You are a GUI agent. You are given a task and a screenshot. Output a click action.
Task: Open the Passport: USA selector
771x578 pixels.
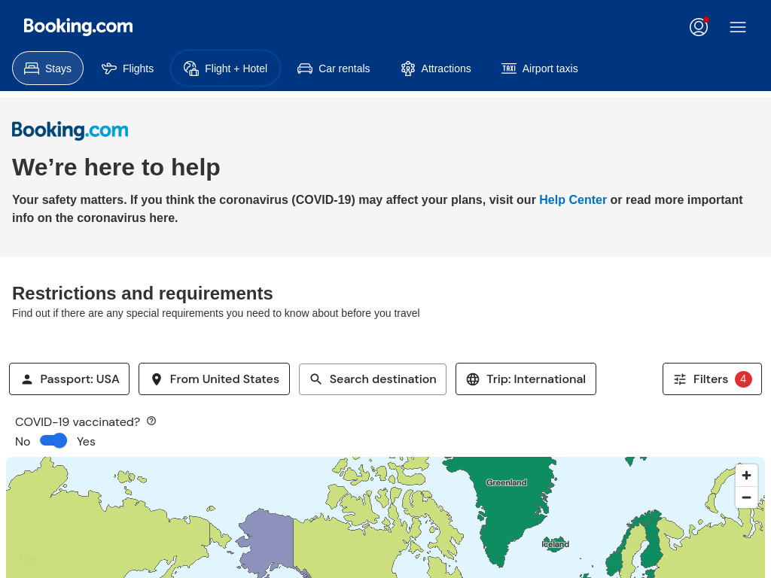[69, 379]
